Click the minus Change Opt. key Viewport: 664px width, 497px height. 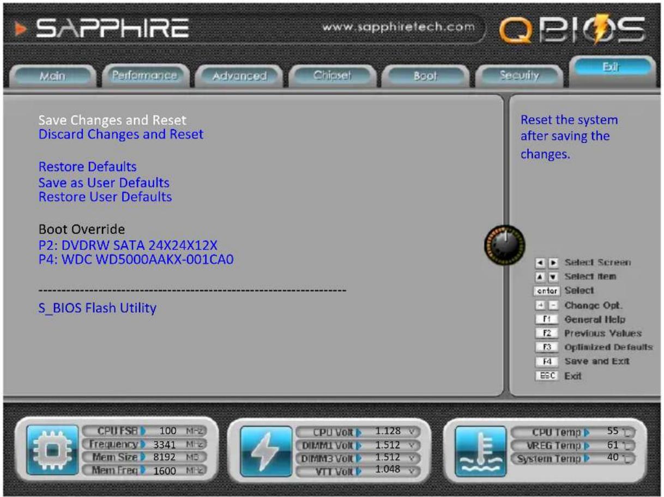[x=553, y=305]
